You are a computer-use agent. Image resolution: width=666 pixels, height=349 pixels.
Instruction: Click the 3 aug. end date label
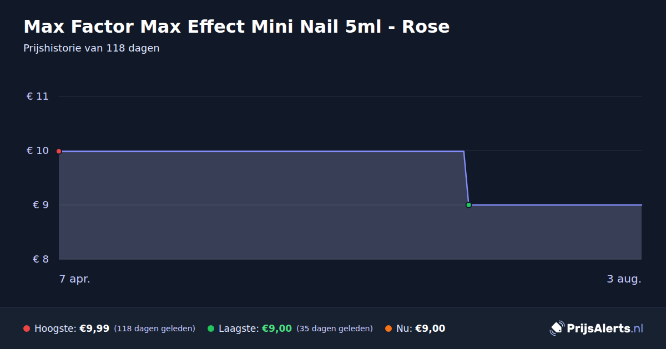pyautogui.click(x=624, y=279)
